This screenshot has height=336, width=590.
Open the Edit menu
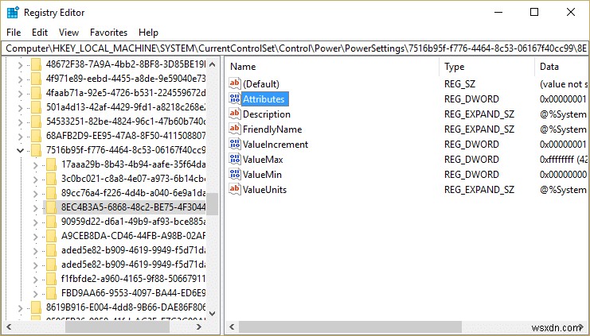tap(40, 33)
